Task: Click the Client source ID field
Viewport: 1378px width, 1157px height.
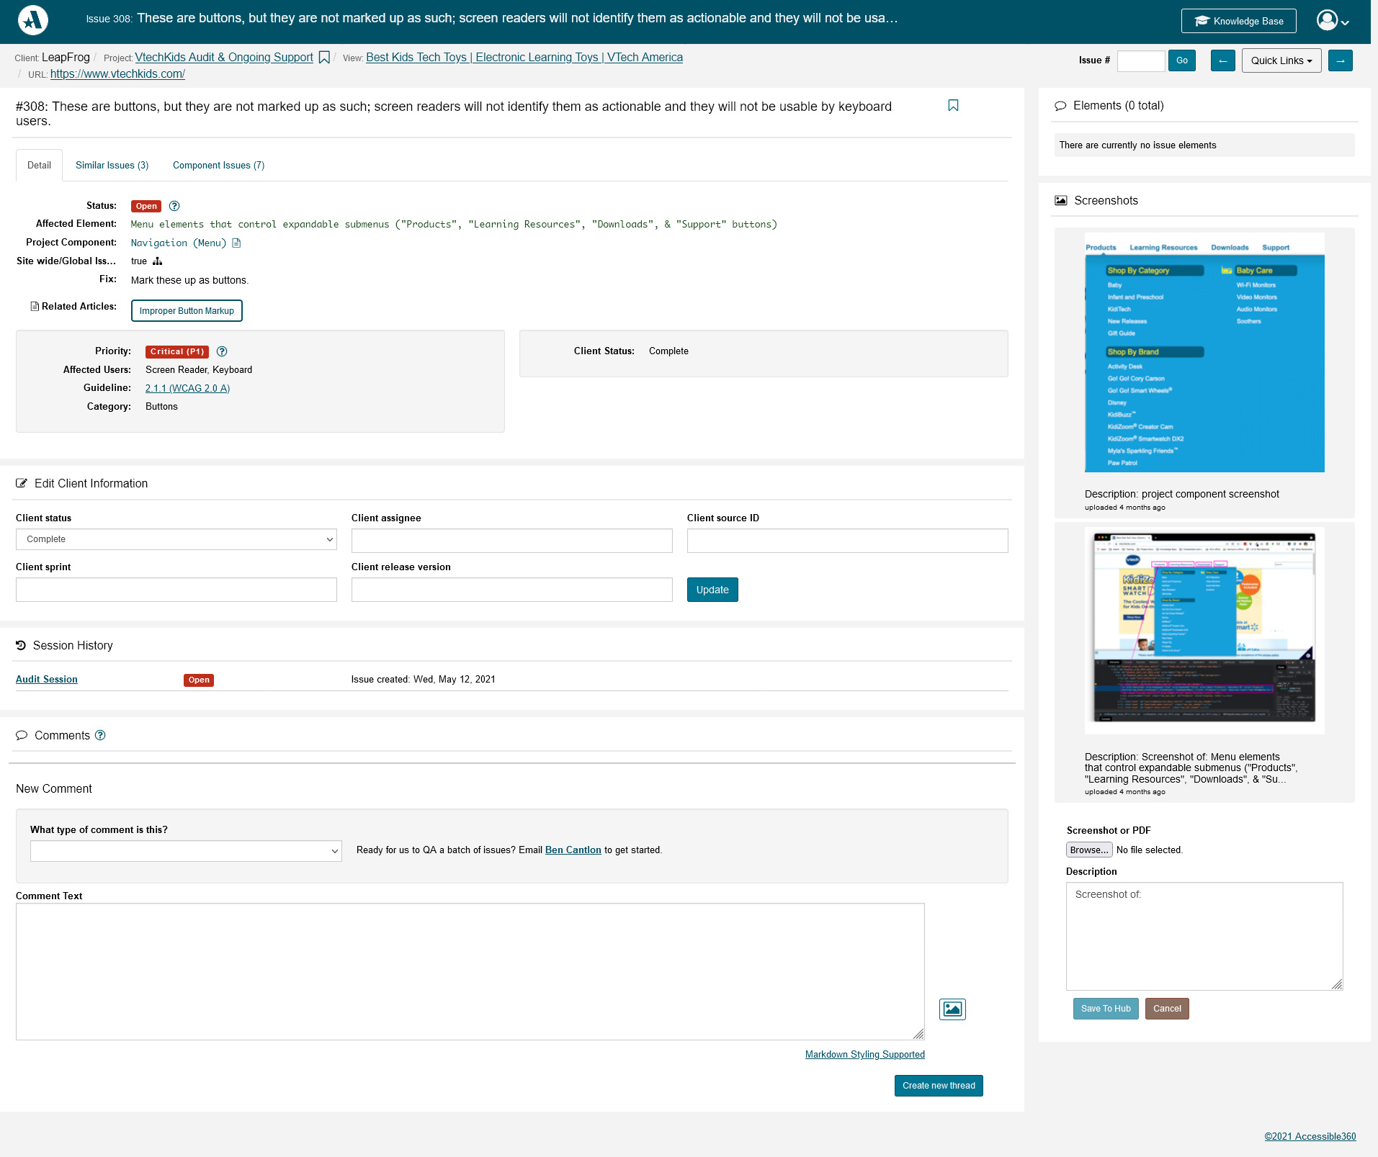Action: [848, 541]
